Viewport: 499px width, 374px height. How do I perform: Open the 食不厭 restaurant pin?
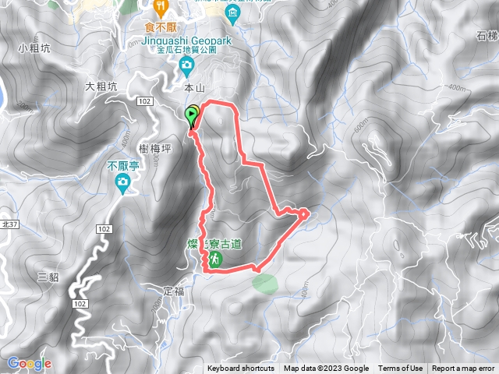point(161,9)
